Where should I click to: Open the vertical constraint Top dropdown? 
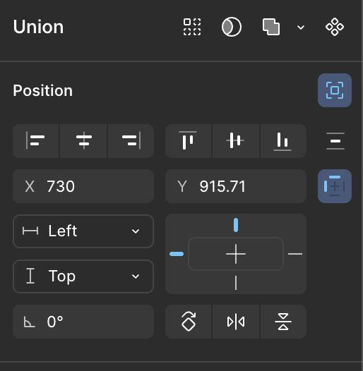tap(83, 276)
